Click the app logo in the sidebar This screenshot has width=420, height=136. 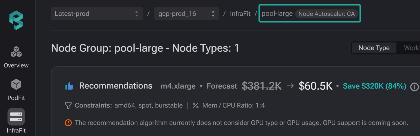16,20
